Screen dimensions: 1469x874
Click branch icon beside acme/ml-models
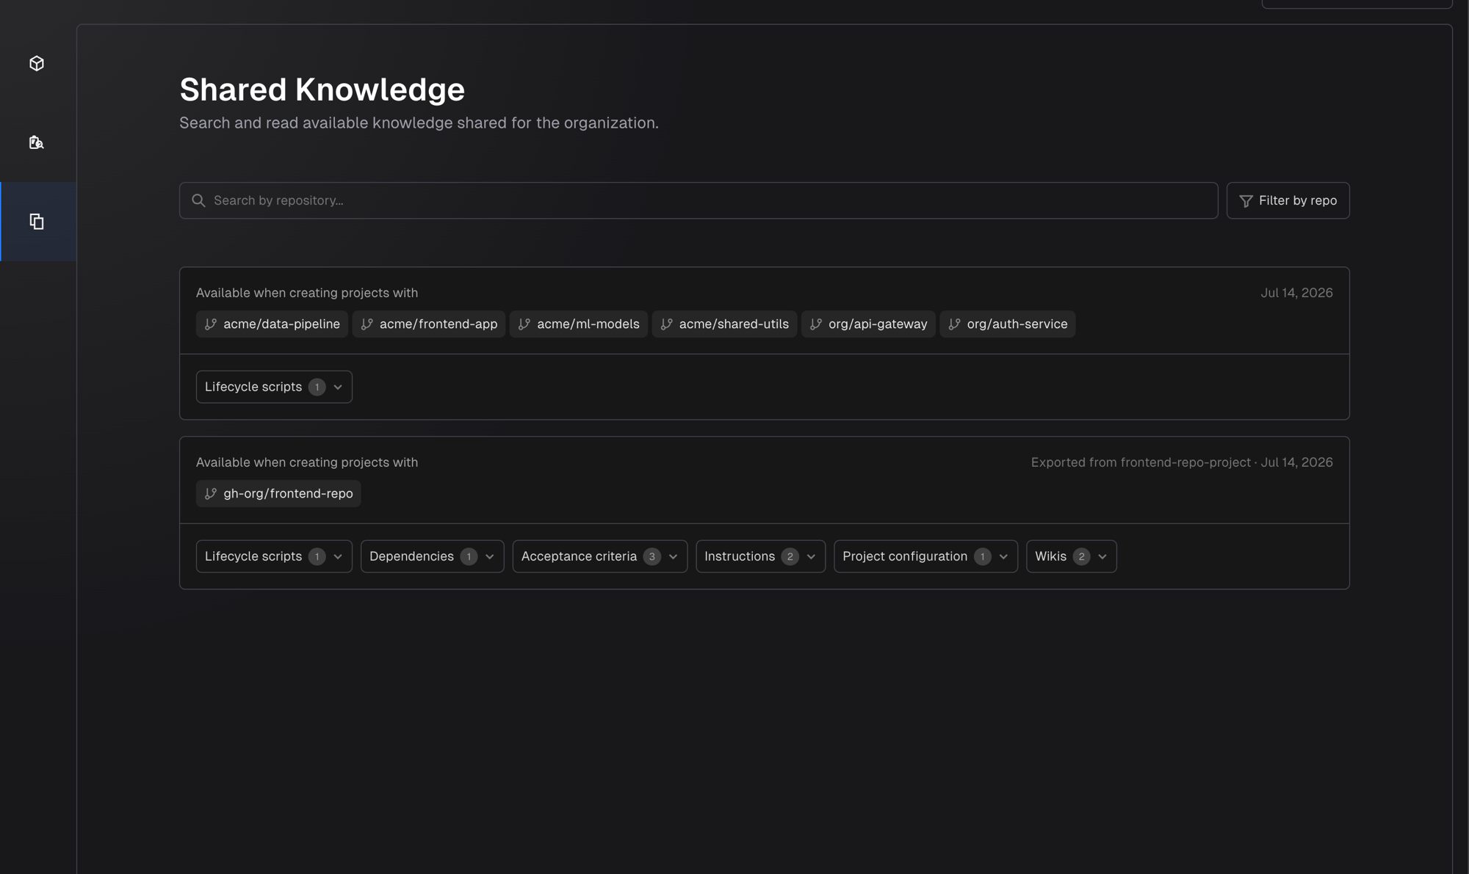524,324
